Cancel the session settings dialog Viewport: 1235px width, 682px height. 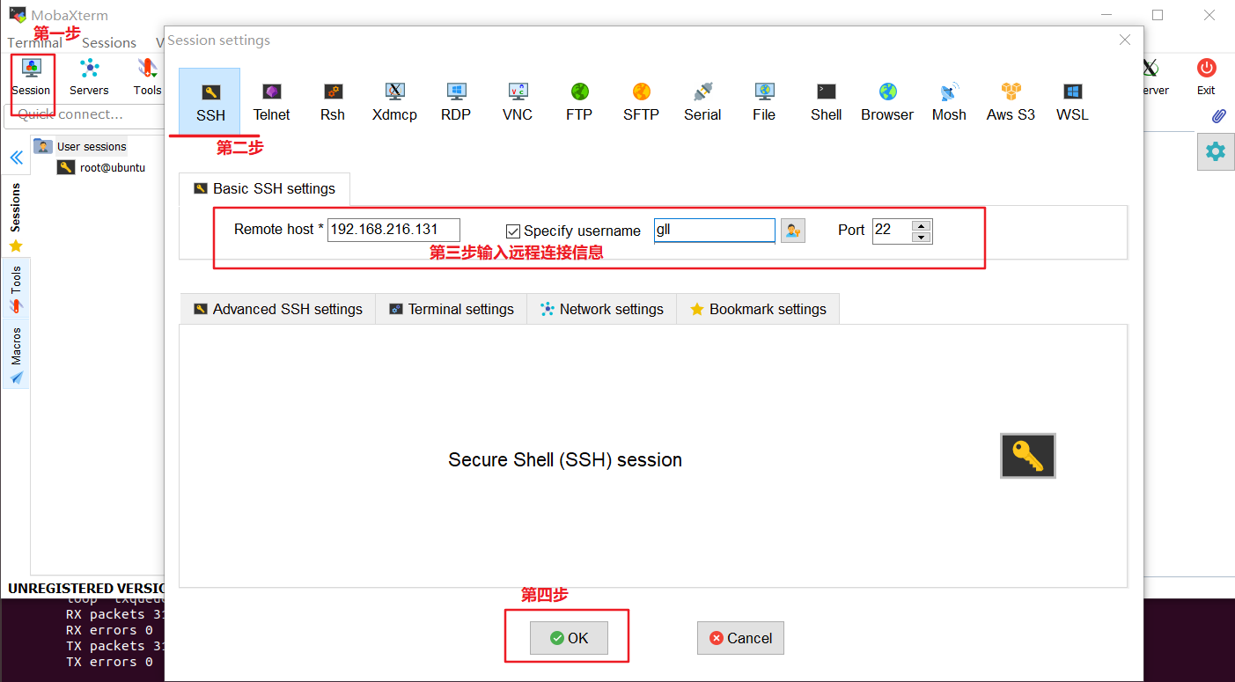tap(740, 638)
